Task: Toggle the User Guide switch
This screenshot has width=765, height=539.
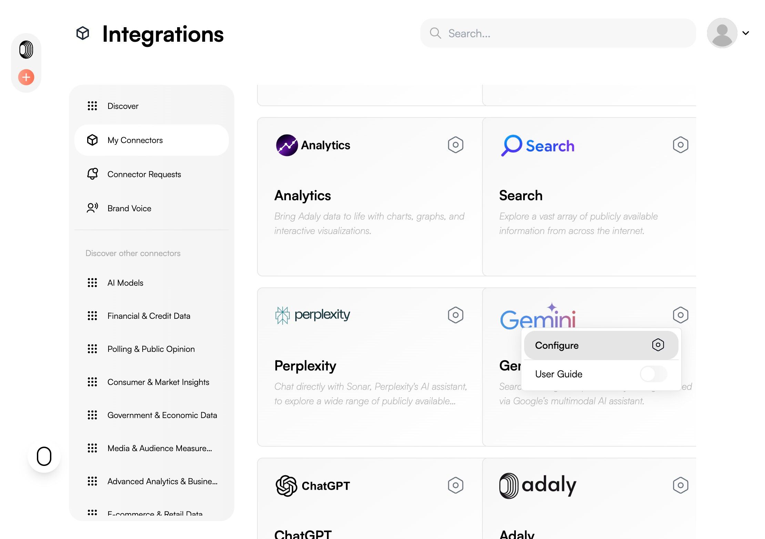Action: click(653, 374)
